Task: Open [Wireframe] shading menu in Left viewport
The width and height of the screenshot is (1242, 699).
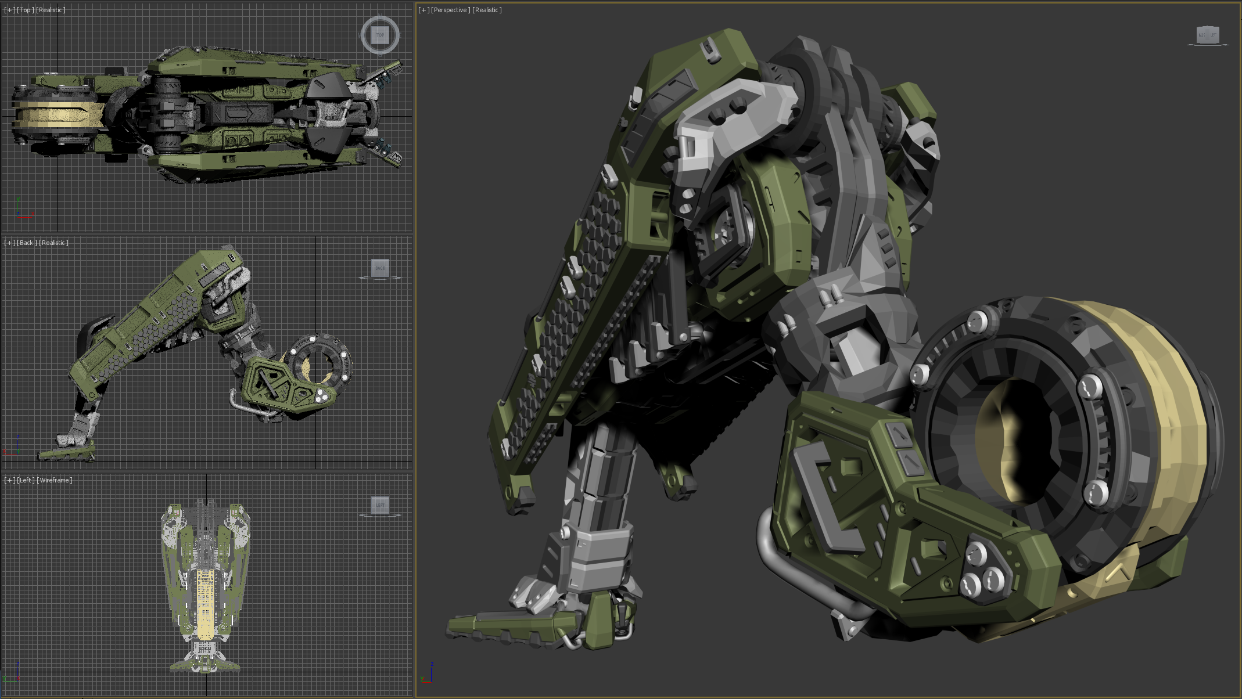Action: (x=55, y=480)
